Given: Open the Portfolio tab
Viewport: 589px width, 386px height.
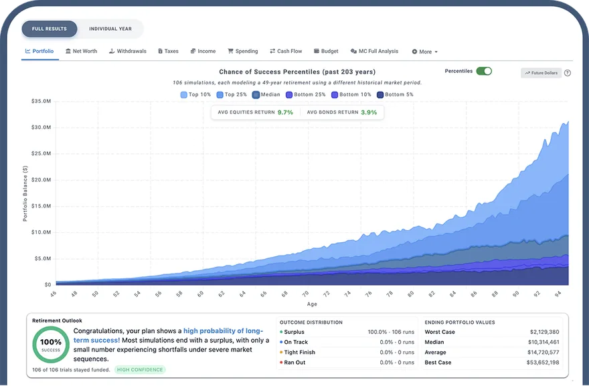Looking at the screenshot, I should pos(39,51).
